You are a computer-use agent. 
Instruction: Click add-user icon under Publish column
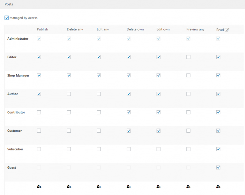(x=39, y=187)
